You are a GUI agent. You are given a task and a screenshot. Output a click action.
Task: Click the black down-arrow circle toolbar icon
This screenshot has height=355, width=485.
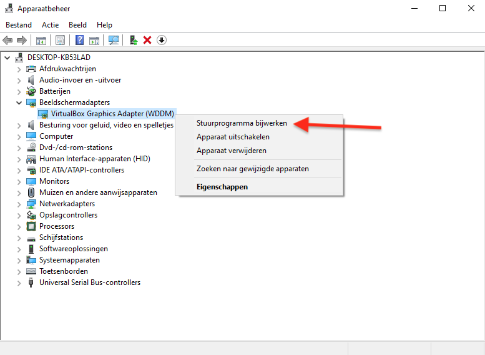[x=162, y=40]
